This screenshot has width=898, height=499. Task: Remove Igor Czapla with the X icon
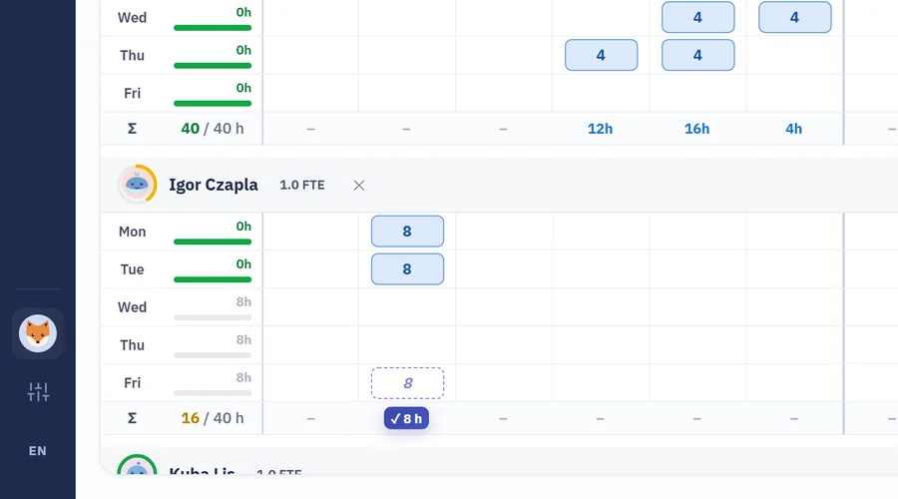coord(359,185)
